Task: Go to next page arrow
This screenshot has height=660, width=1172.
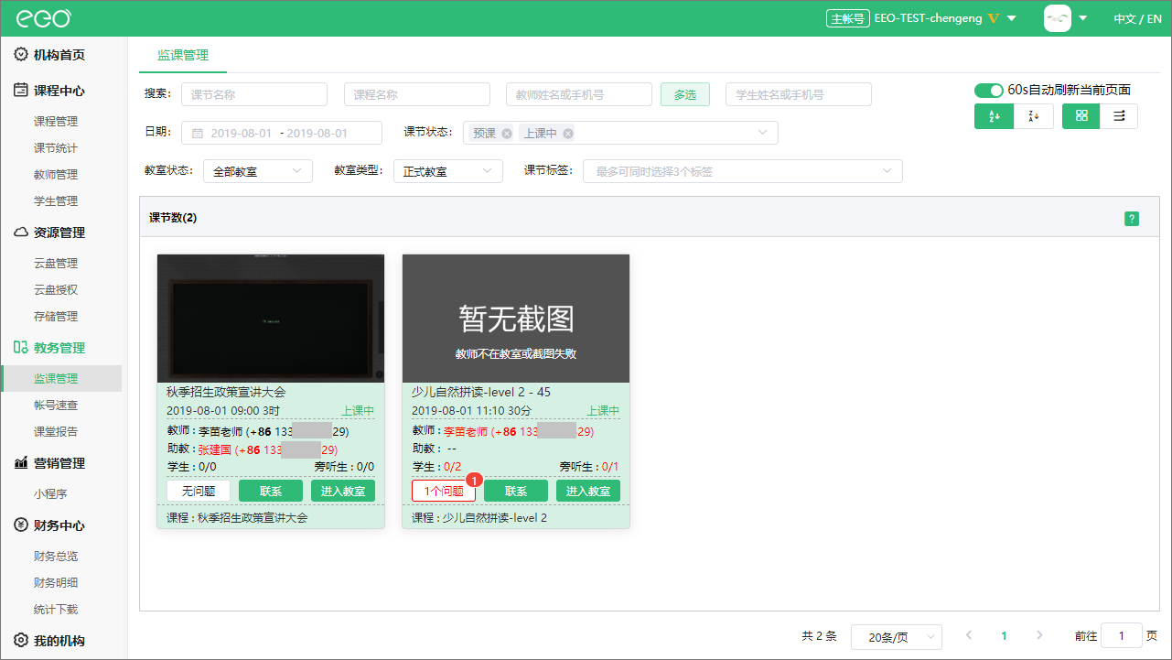Action: (1039, 635)
